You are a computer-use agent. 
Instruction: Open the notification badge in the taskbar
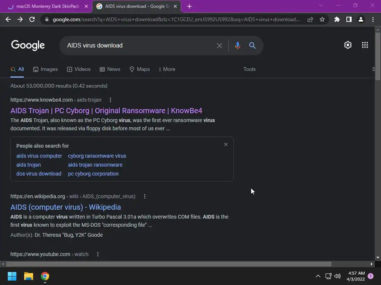[x=371, y=276]
